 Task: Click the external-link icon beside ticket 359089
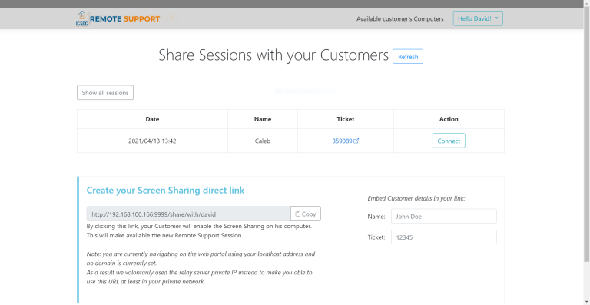(356, 141)
